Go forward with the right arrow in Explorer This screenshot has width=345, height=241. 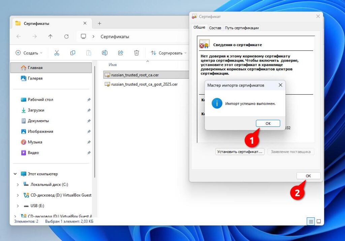click(x=35, y=36)
